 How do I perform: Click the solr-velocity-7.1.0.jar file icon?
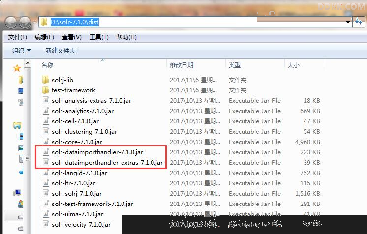[x=46, y=224]
